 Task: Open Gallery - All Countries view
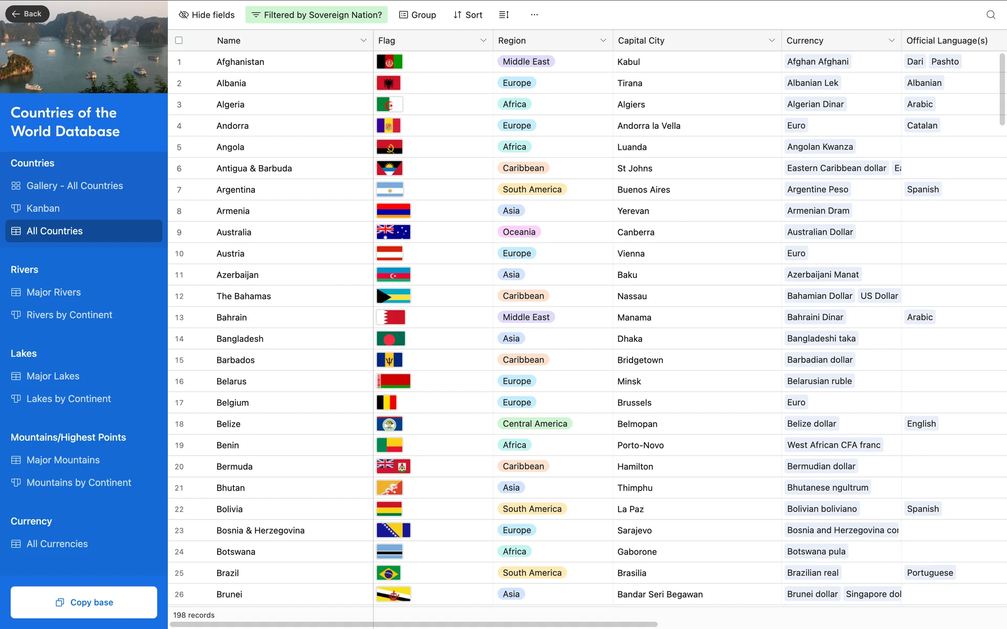coord(74,186)
